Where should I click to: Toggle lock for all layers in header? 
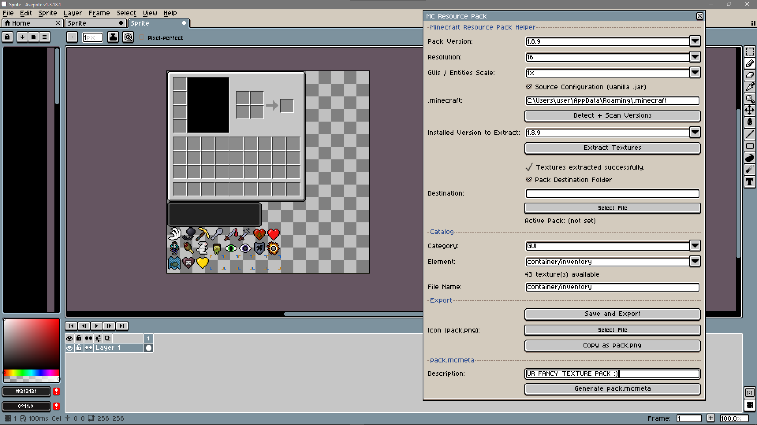pos(79,338)
